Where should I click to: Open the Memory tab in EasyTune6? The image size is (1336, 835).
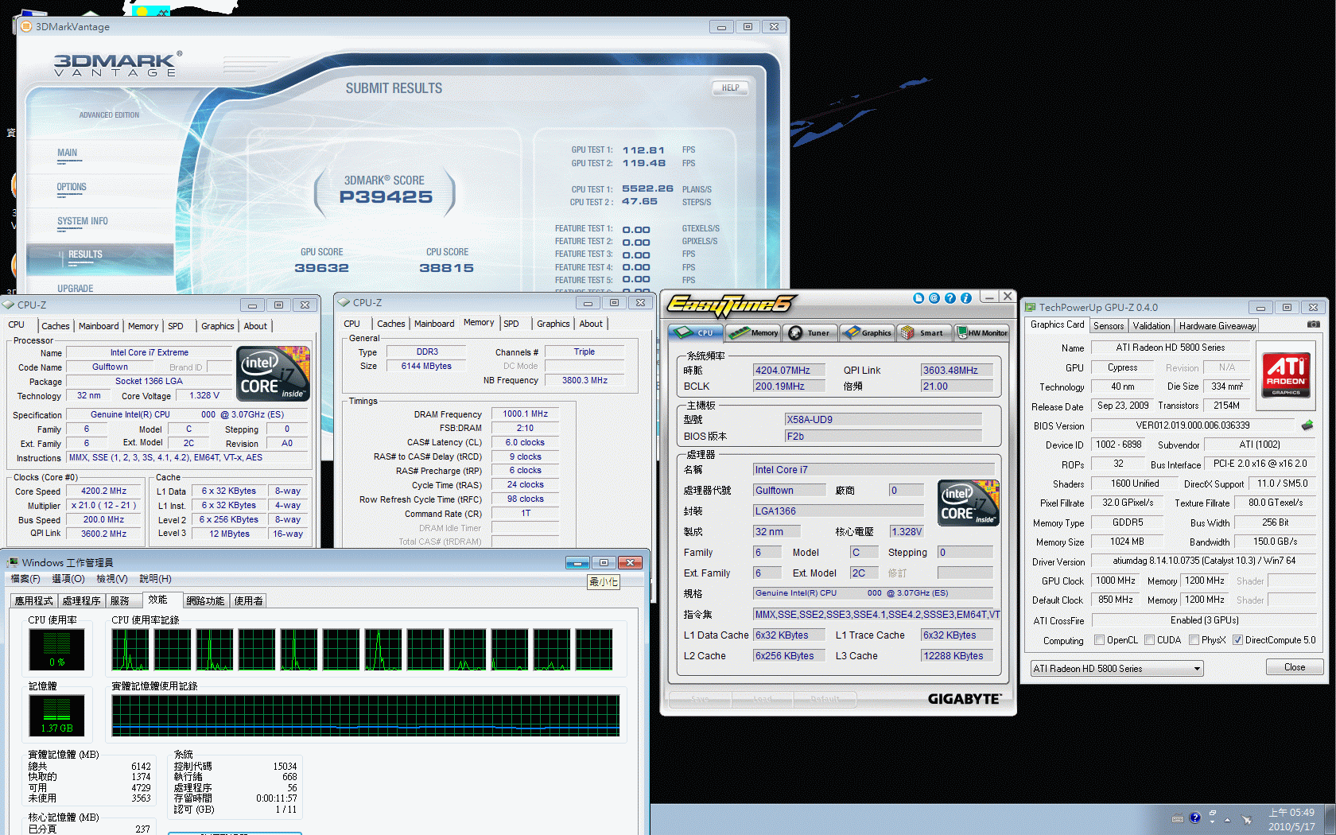click(754, 332)
